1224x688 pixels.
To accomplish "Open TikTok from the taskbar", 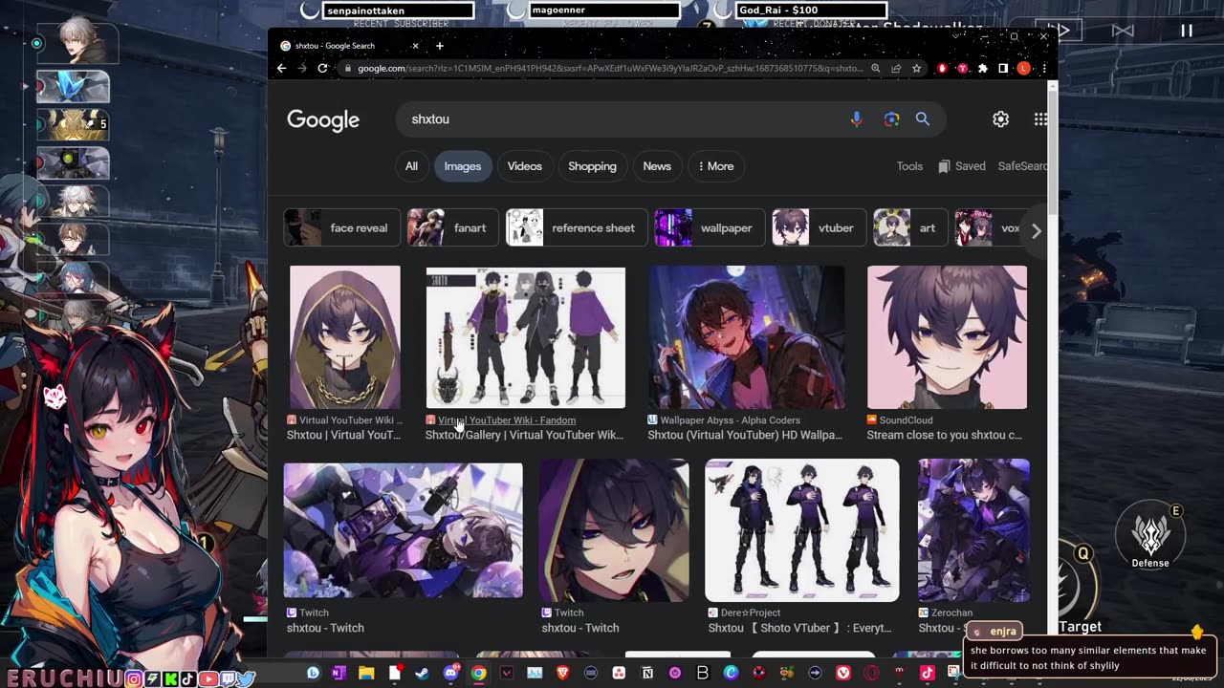I will (927, 674).
